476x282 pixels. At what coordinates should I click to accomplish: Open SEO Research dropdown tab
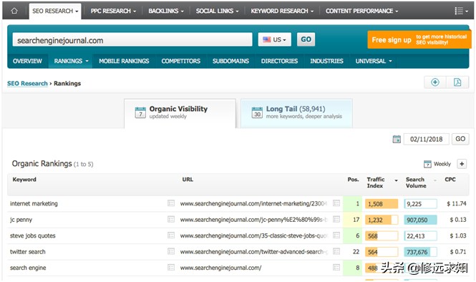[55, 11]
